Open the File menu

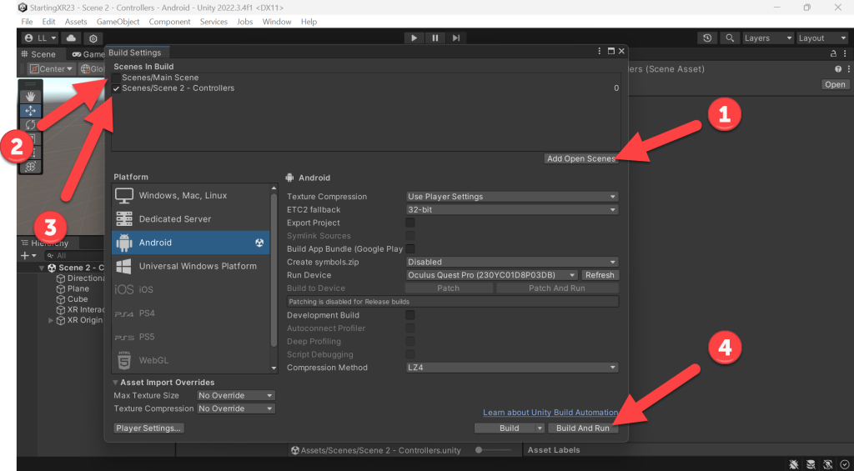pos(27,22)
